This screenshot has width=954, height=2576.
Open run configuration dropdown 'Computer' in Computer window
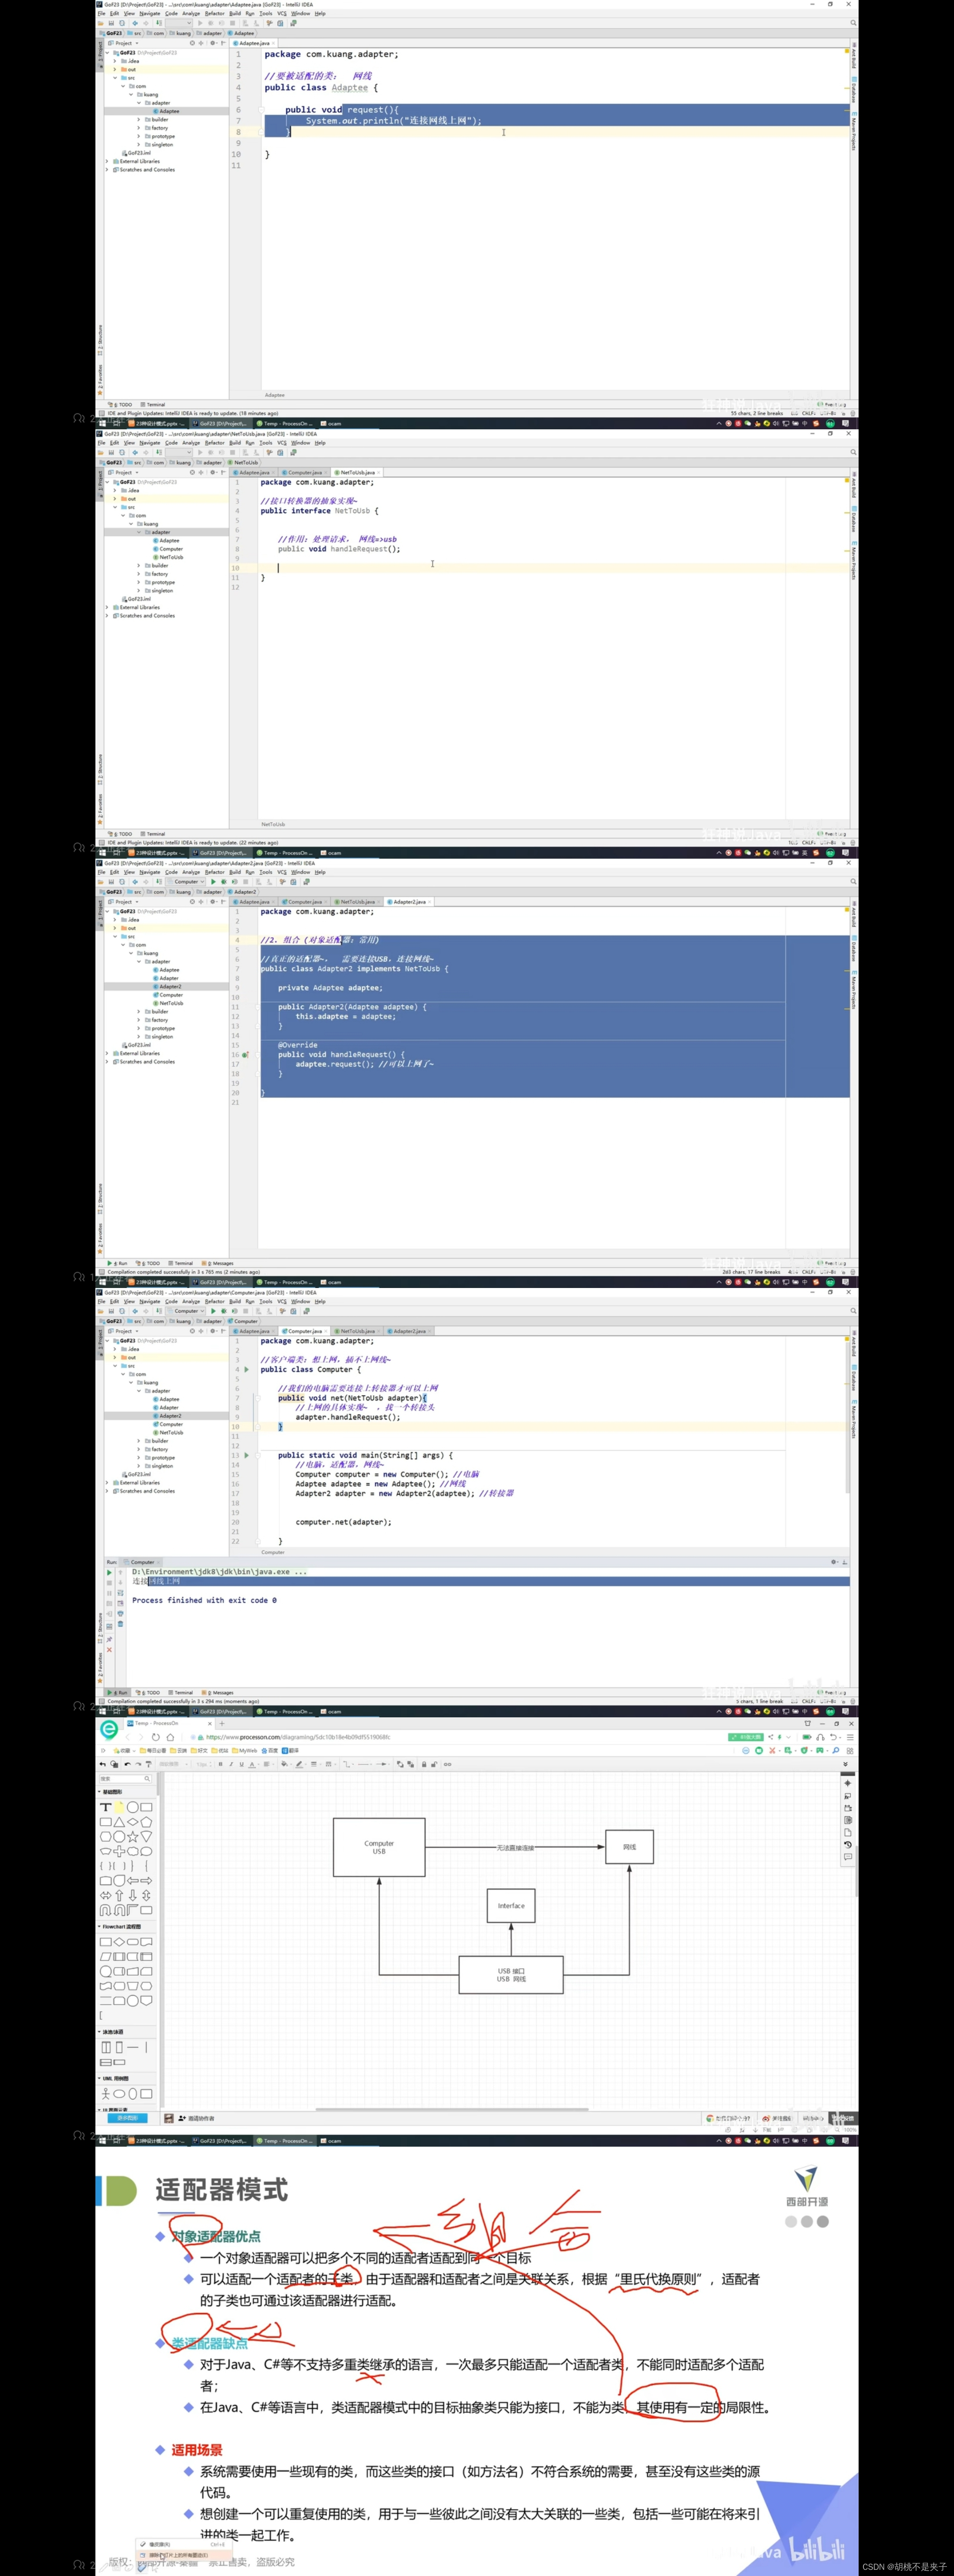coord(186,1311)
